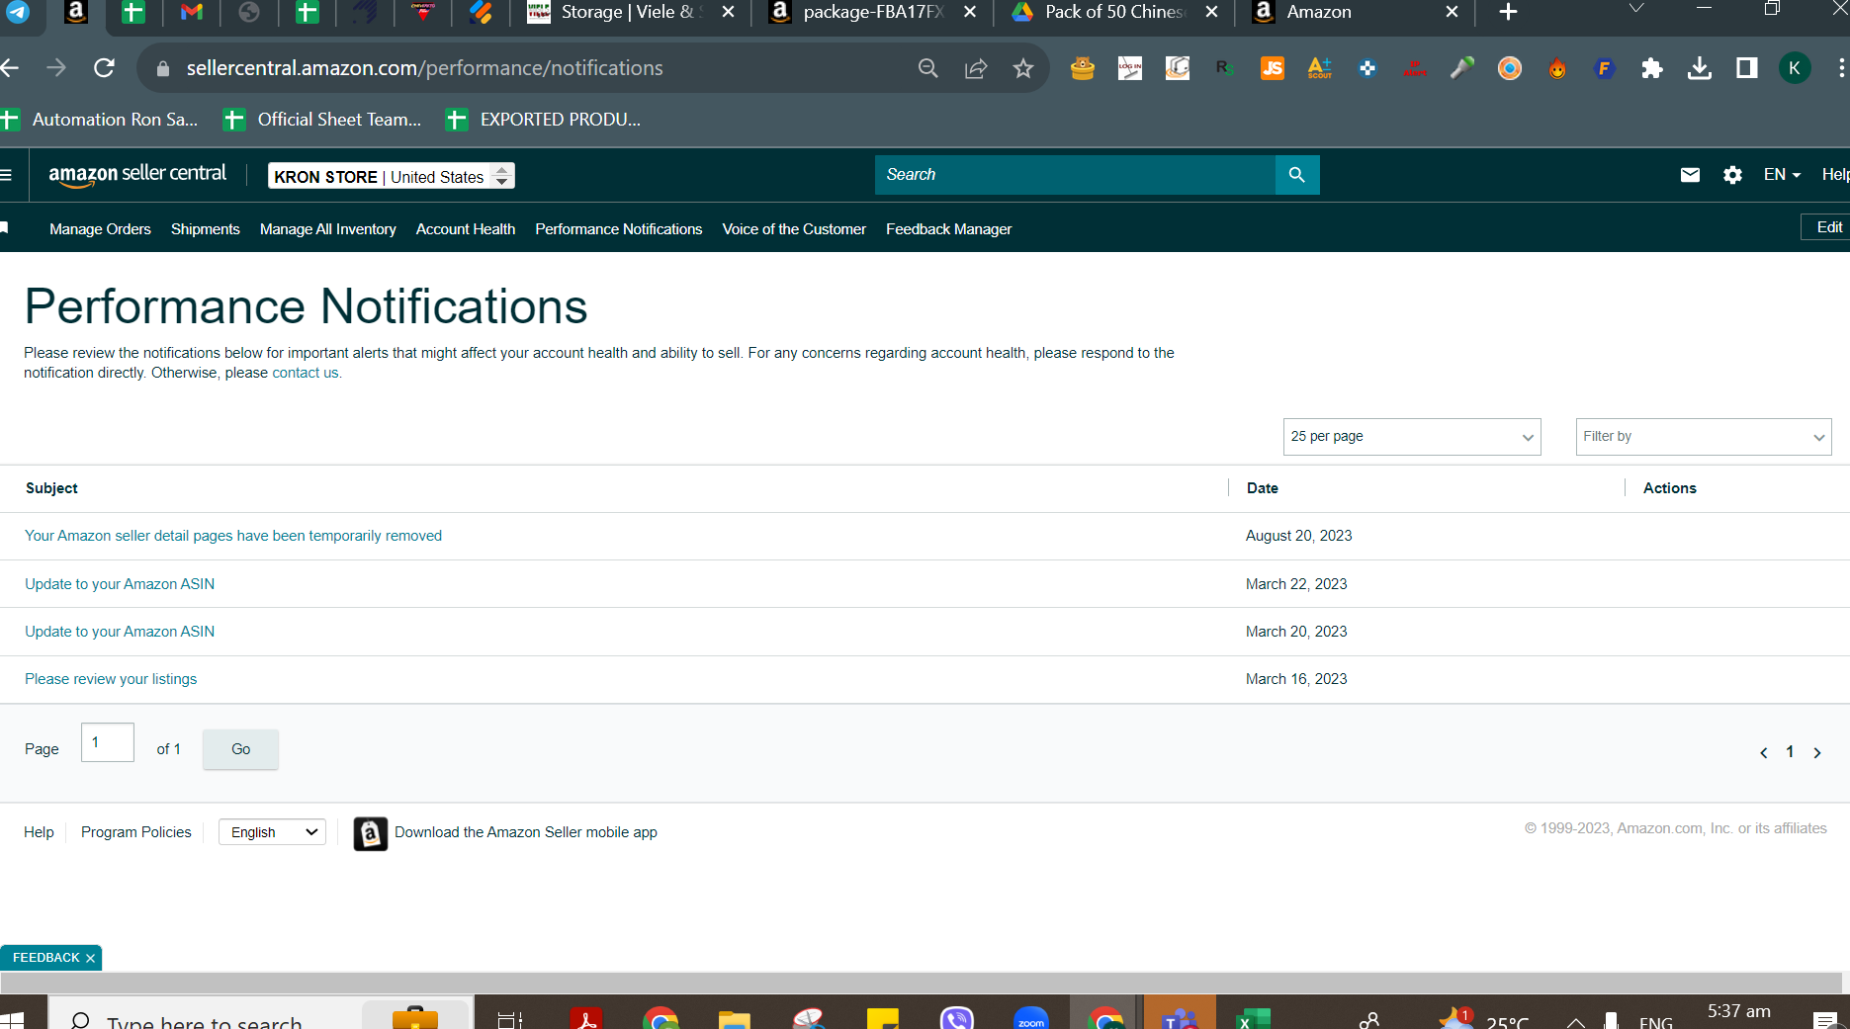Viewport: 1850px width, 1029px height.
Task: Open the March 20 Update to your Amazon ASIN
Action: tap(120, 632)
